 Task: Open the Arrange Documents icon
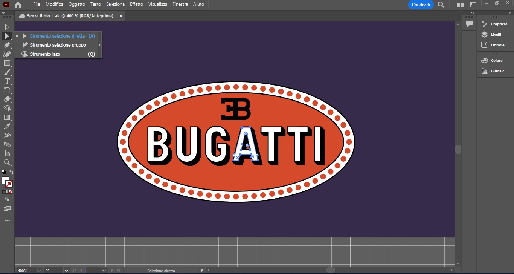point(460,5)
